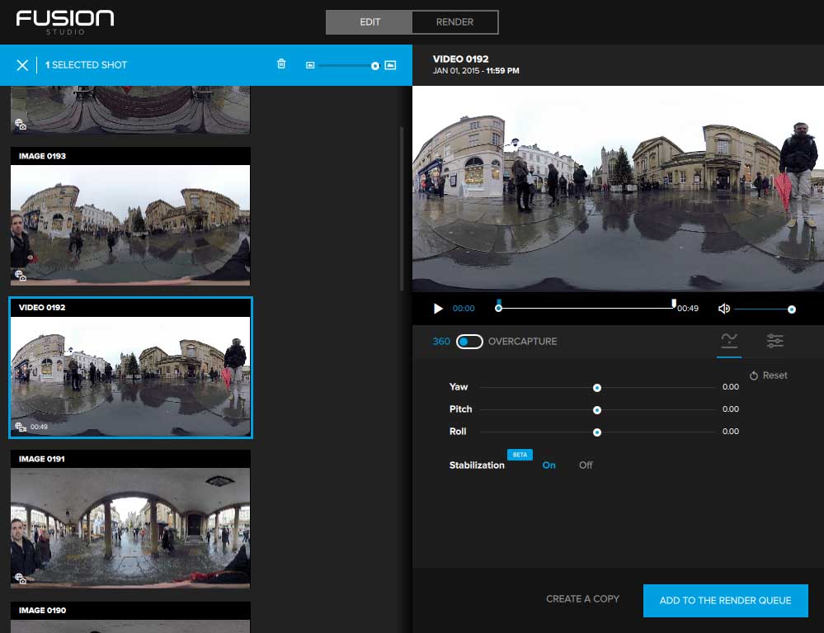Play the video preview
The image size is (824, 633).
[438, 309]
